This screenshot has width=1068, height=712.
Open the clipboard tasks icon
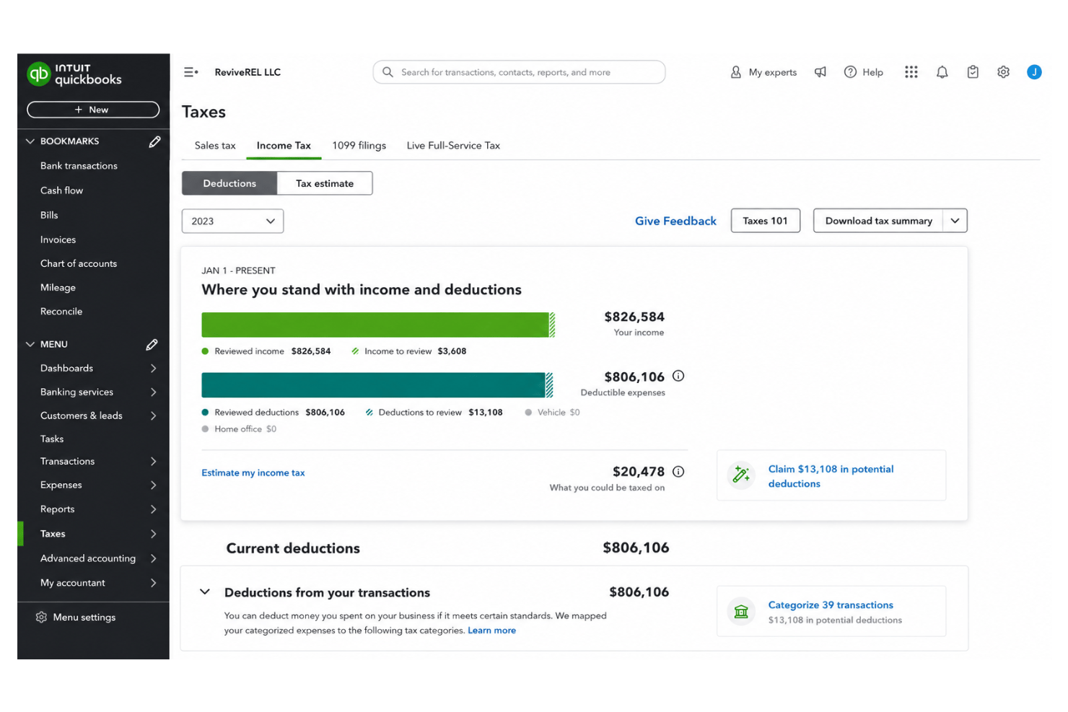pyautogui.click(x=973, y=72)
